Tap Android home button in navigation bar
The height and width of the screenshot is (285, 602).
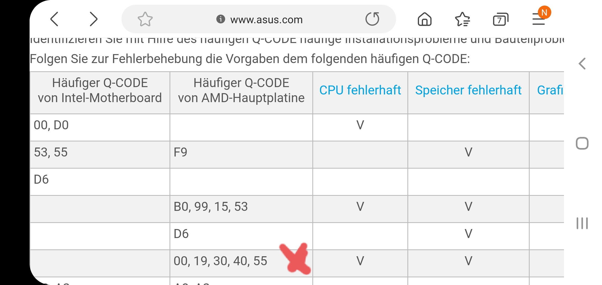[582, 143]
